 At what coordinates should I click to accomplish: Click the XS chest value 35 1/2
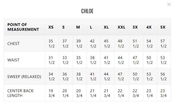click(x=51, y=43)
